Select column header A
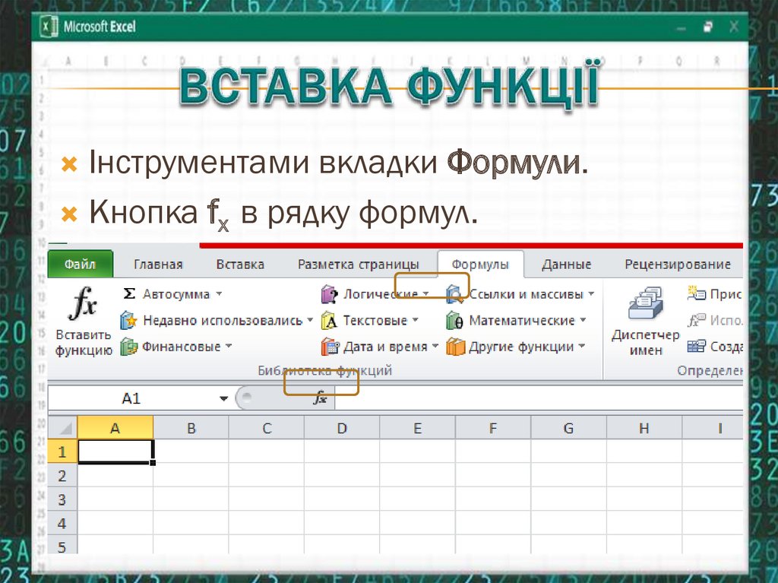Image resolution: width=778 pixels, height=583 pixels. click(x=115, y=428)
